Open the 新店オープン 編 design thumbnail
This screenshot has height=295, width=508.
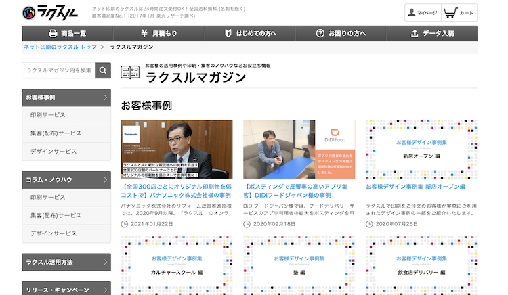(x=421, y=149)
